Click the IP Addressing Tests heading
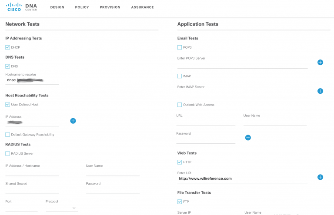 pyautogui.click(x=23, y=38)
